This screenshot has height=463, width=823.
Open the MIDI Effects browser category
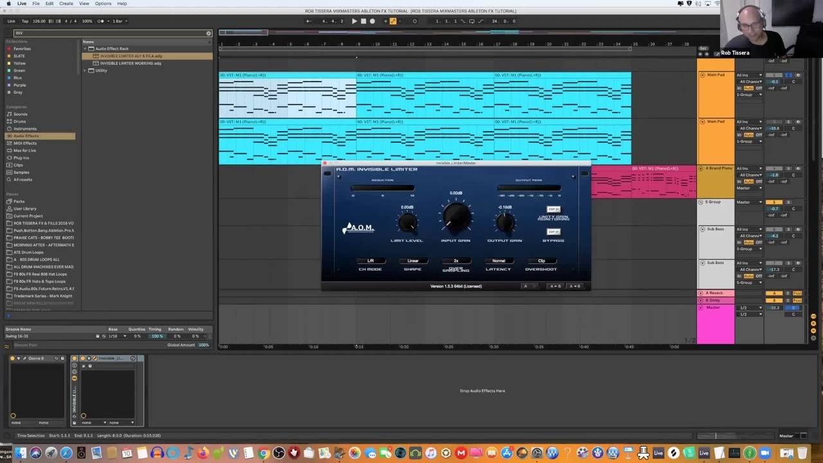tap(25, 143)
